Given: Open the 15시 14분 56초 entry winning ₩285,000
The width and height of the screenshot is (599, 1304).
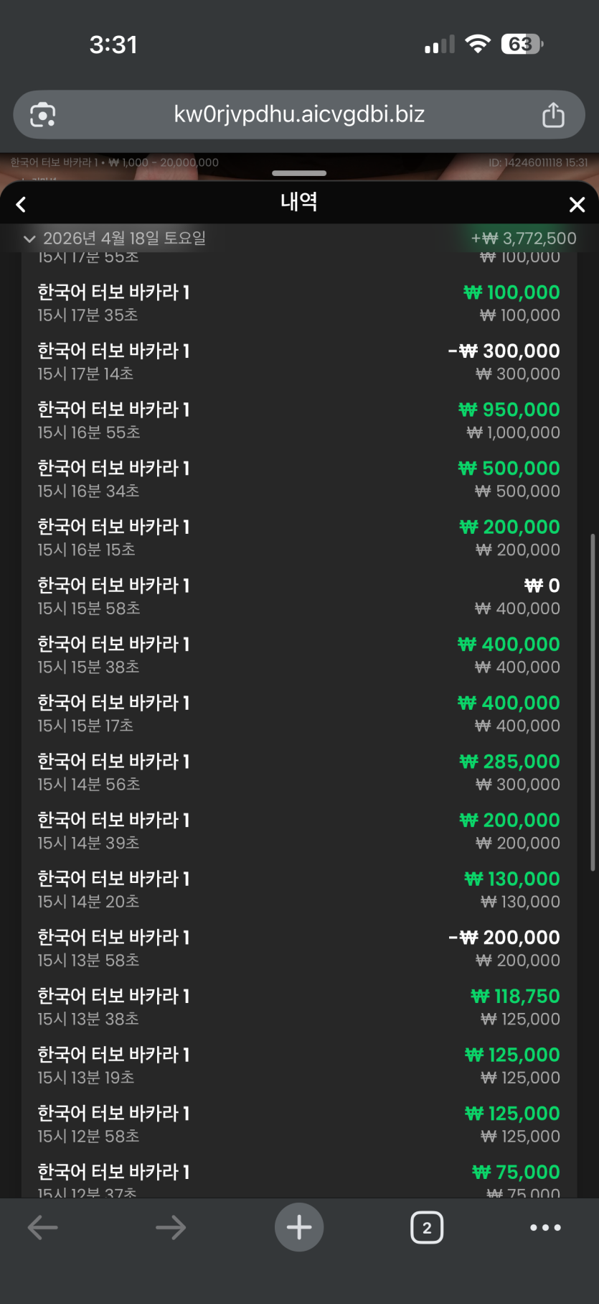Looking at the screenshot, I should pyautogui.click(x=298, y=772).
